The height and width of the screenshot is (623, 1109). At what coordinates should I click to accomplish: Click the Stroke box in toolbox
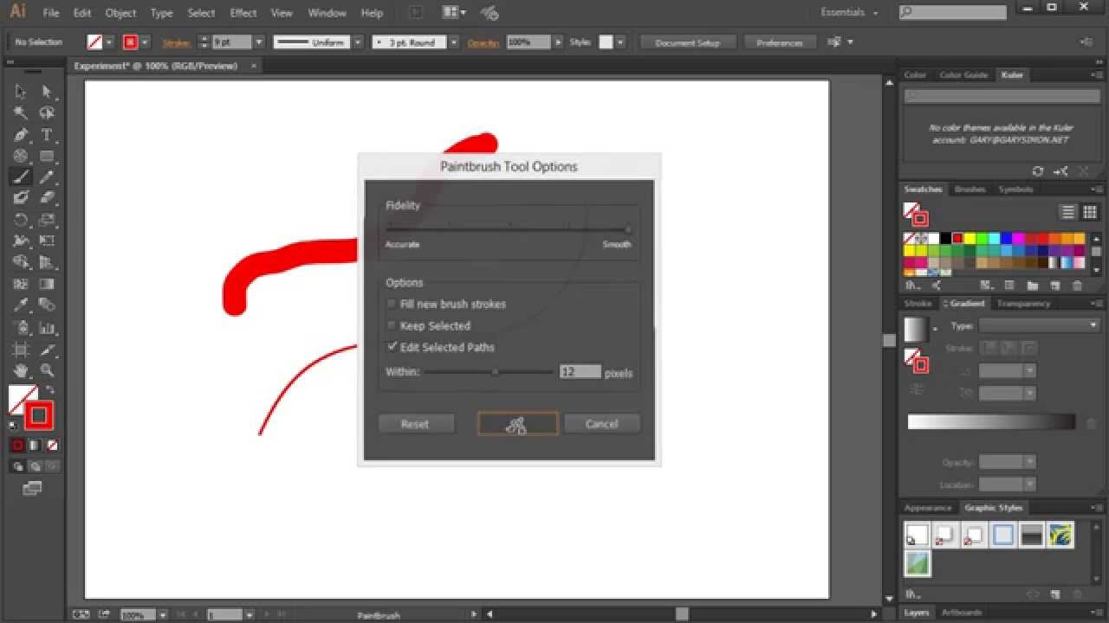pos(38,416)
